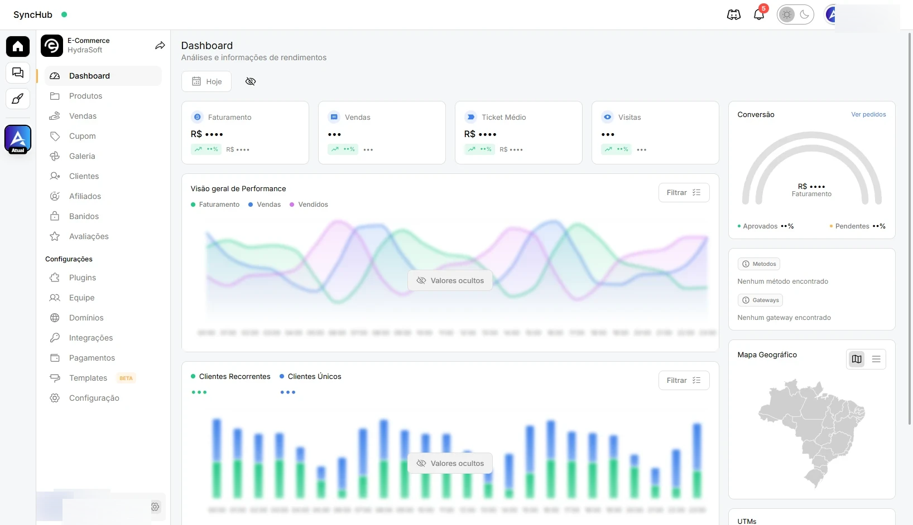Select the Atual store logo icon

18,139
